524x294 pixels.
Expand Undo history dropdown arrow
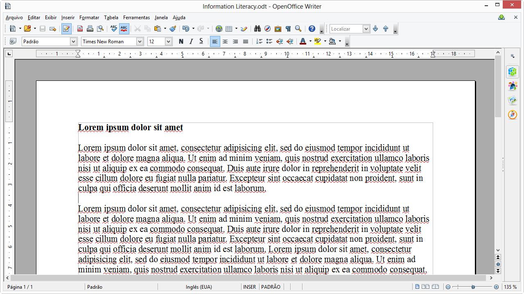[x=193, y=29]
